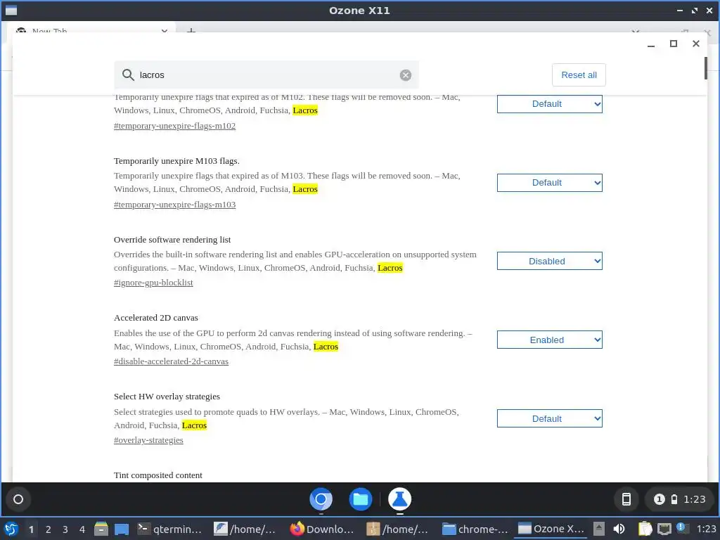The height and width of the screenshot is (540, 720).
Task: Select the Temporarily unexpire M103 flags title
Action: (x=176, y=161)
